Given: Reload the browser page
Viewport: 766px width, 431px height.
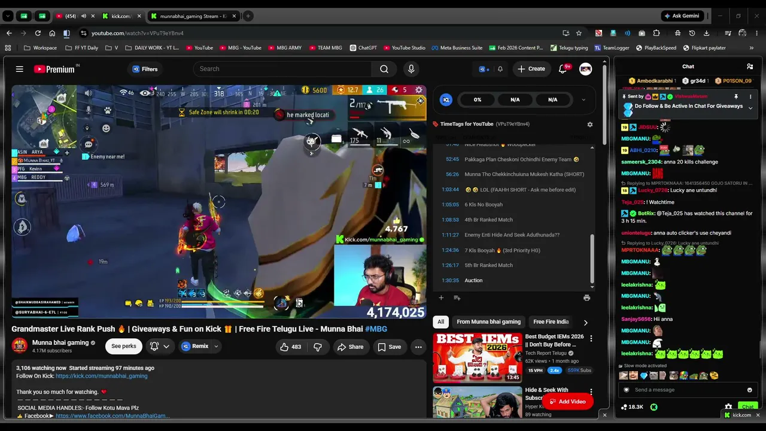Looking at the screenshot, I should 38,33.
